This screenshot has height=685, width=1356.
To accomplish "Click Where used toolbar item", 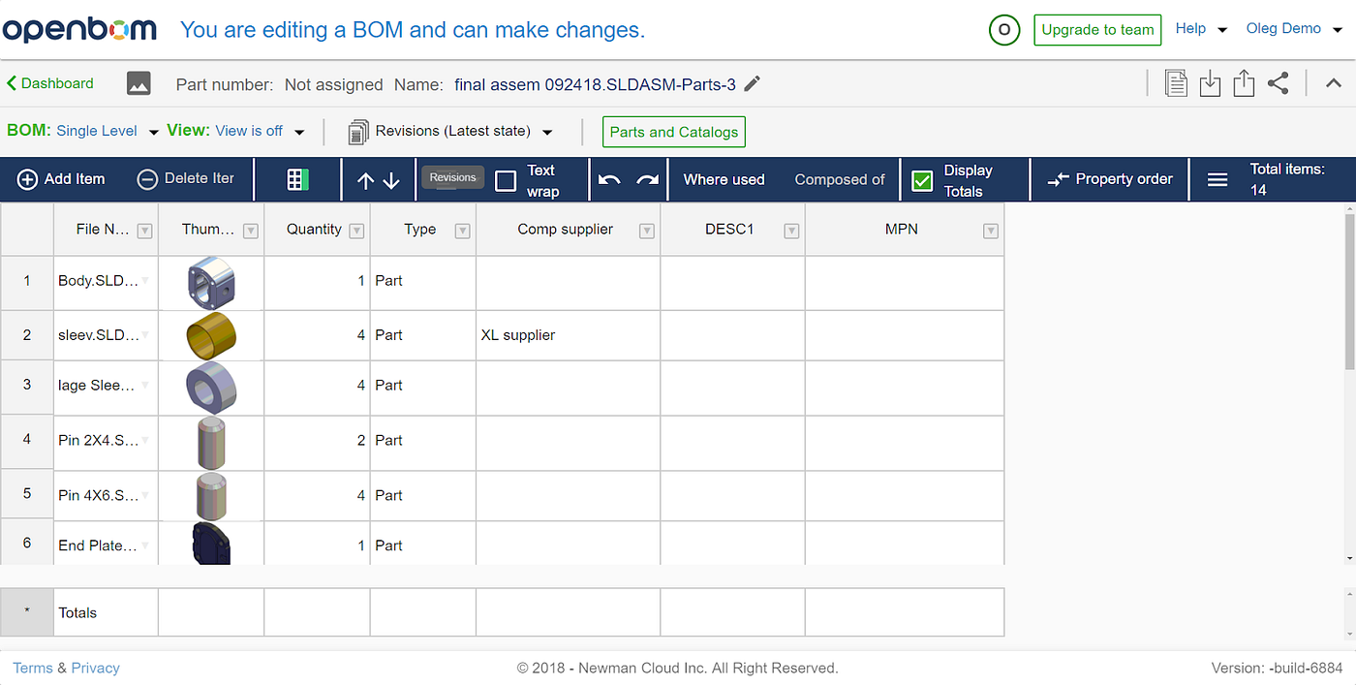I will [x=724, y=179].
